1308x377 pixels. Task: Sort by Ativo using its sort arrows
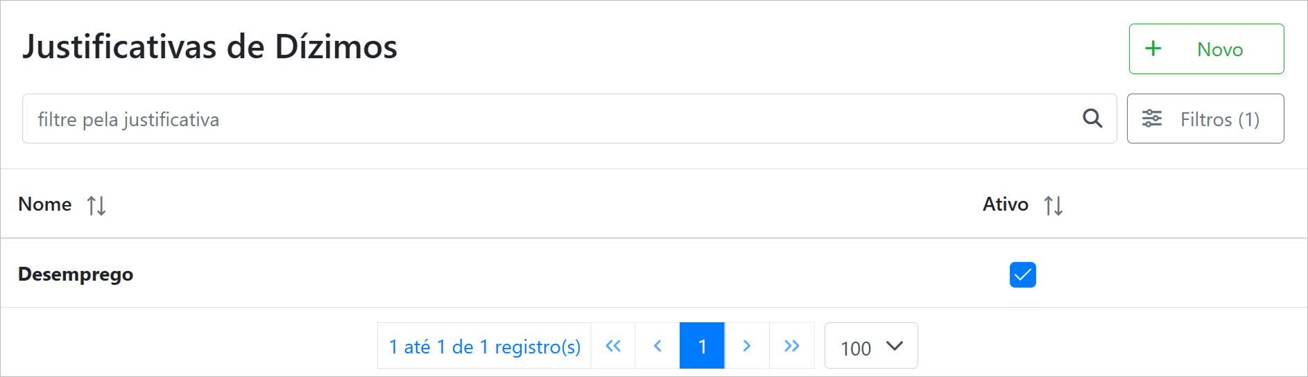(1053, 205)
